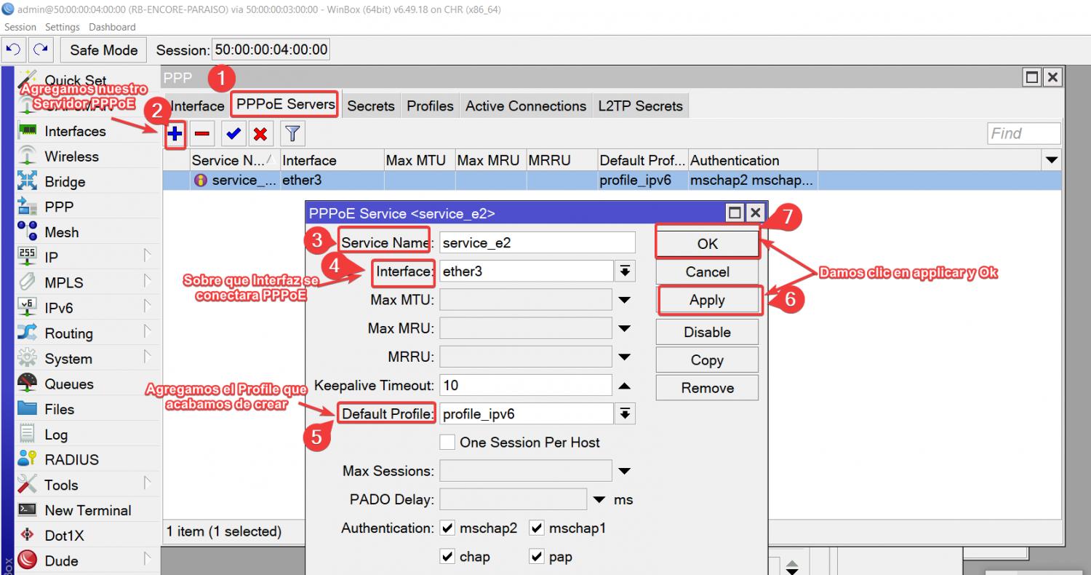Open the Interface dropdown showing ether3
Image resolution: width=1091 pixels, height=575 pixels.
tap(624, 271)
